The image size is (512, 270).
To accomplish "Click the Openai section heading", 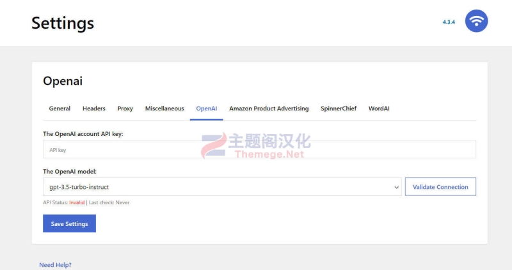I will tap(63, 81).
